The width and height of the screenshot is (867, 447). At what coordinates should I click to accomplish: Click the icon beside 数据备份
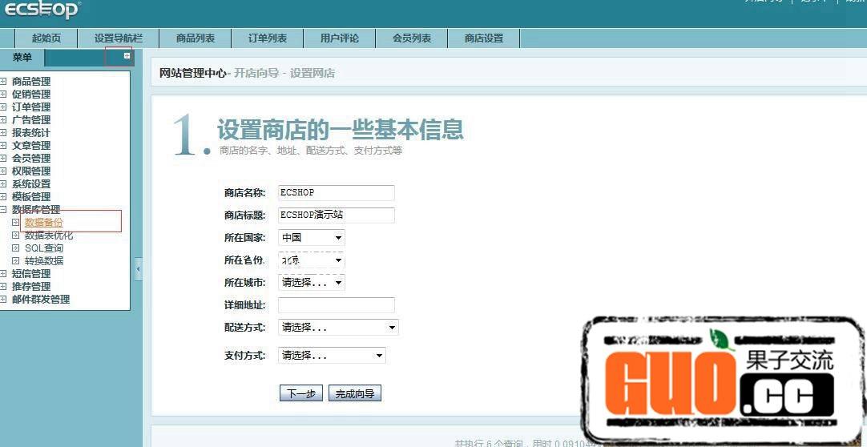(x=15, y=223)
